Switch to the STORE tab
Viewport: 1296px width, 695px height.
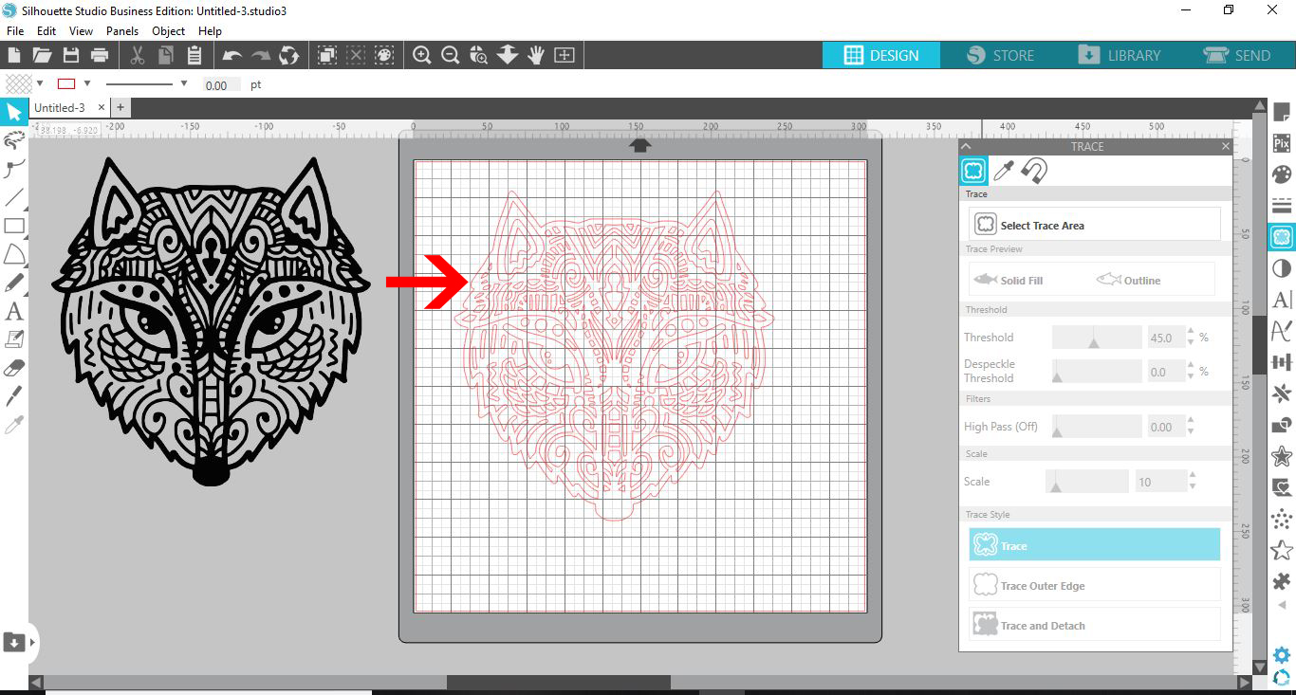click(x=1001, y=55)
